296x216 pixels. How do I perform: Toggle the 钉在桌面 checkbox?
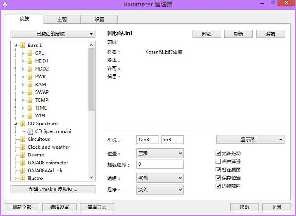(x=218, y=170)
